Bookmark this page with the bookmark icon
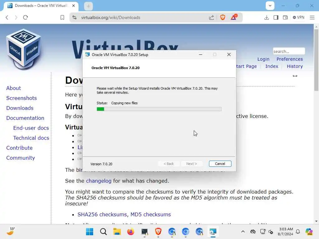This screenshot has height=239, width=319. [x=62, y=17]
